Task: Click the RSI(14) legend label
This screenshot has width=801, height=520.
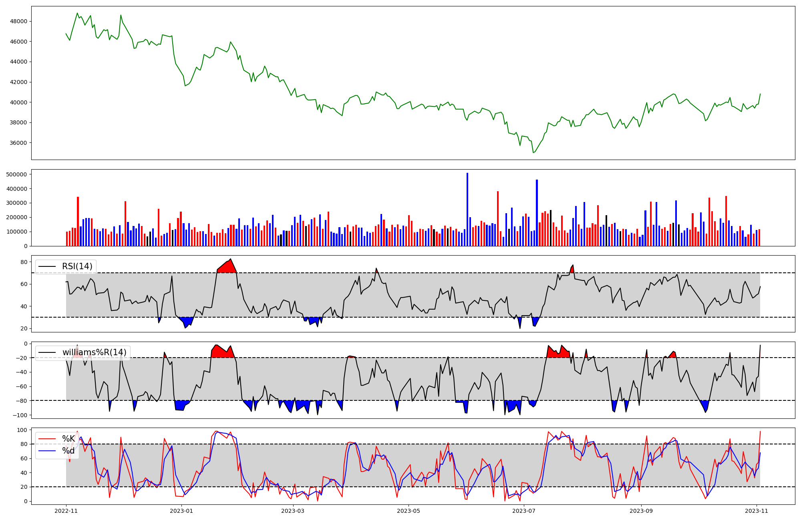Action: 77,266
